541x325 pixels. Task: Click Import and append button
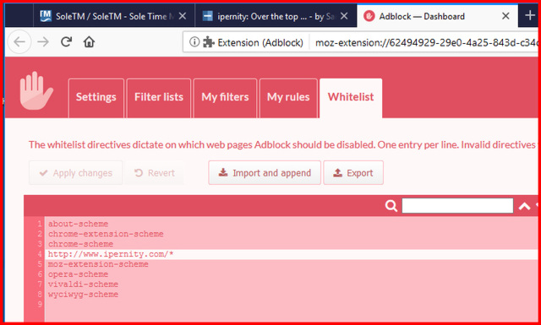(x=265, y=173)
